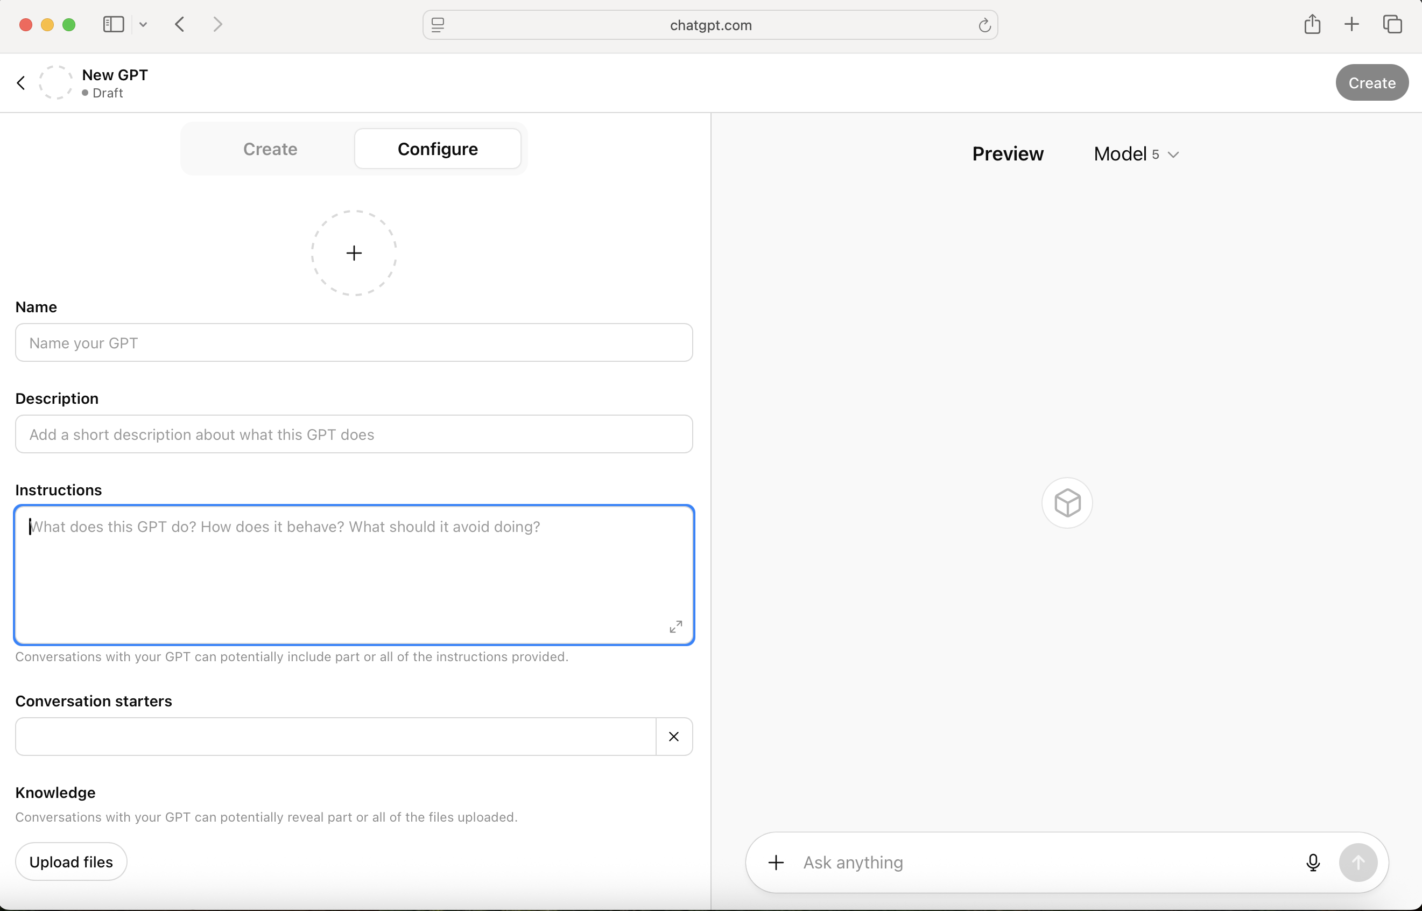Click the Upload files button
Screen dimensions: 1422x911
click(71, 862)
